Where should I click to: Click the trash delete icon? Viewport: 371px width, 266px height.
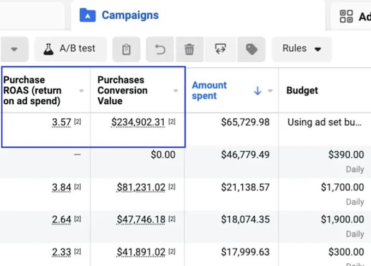(x=189, y=50)
